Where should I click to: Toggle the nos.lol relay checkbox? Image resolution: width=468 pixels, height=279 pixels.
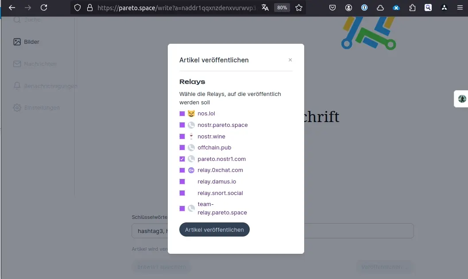(182, 114)
